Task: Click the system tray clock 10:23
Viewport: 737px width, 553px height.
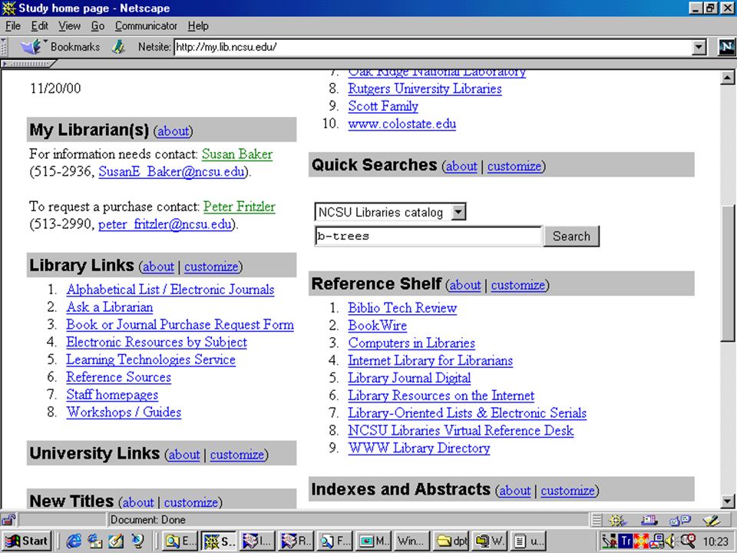Action: pos(716,541)
